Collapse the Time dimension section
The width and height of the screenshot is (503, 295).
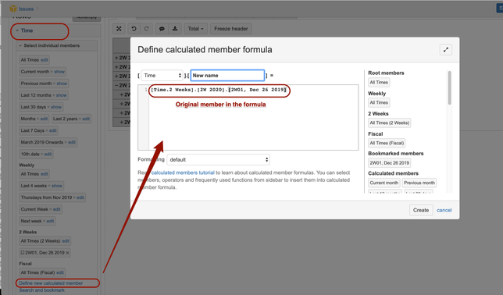[17, 30]
